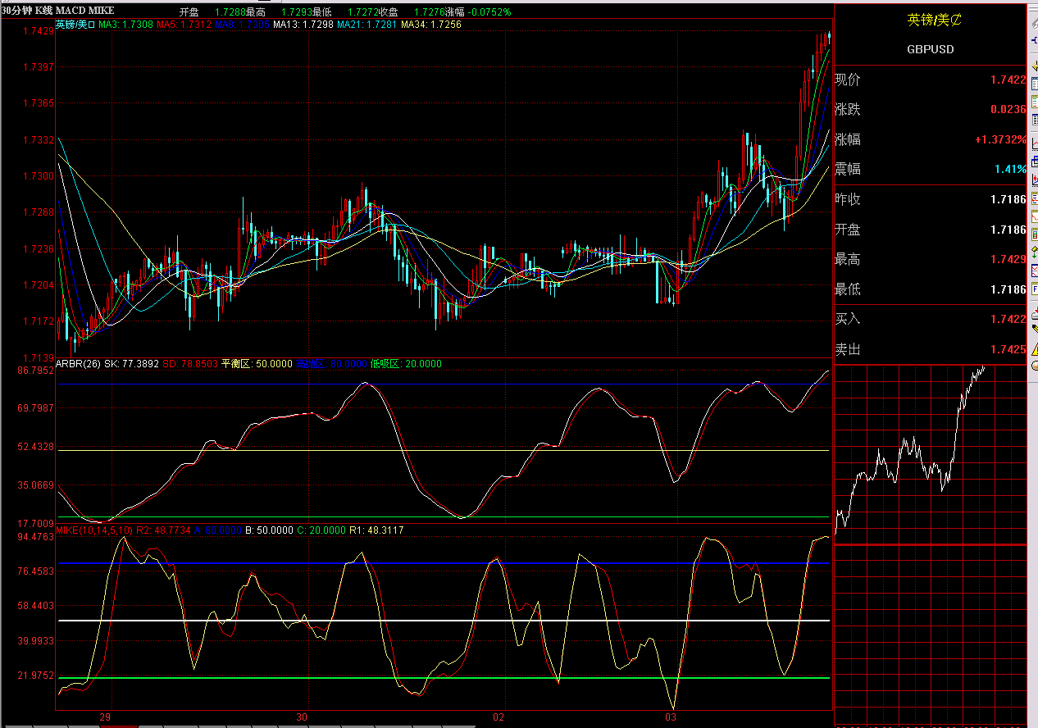Click the 1.7397 price axis label
Screen dimensions: 1038x728
[x=39, y=66]
